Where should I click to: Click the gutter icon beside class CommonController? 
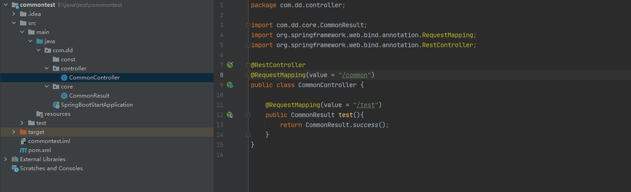[x=230, y=85]
